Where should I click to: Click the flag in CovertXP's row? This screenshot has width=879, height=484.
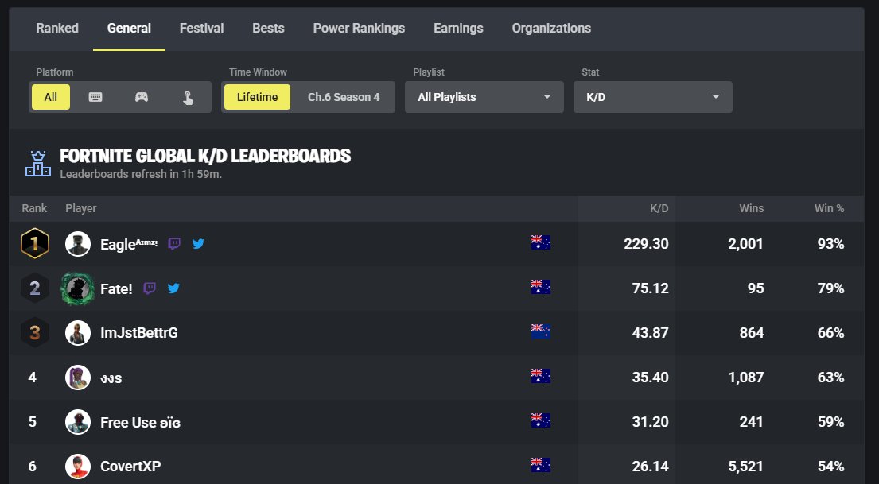pyautogui.click(x=540, y=465)
